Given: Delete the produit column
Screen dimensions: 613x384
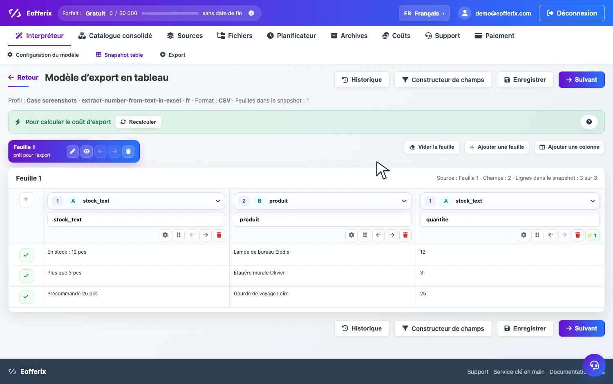Looking at the screenshot, I should [405, 235].
